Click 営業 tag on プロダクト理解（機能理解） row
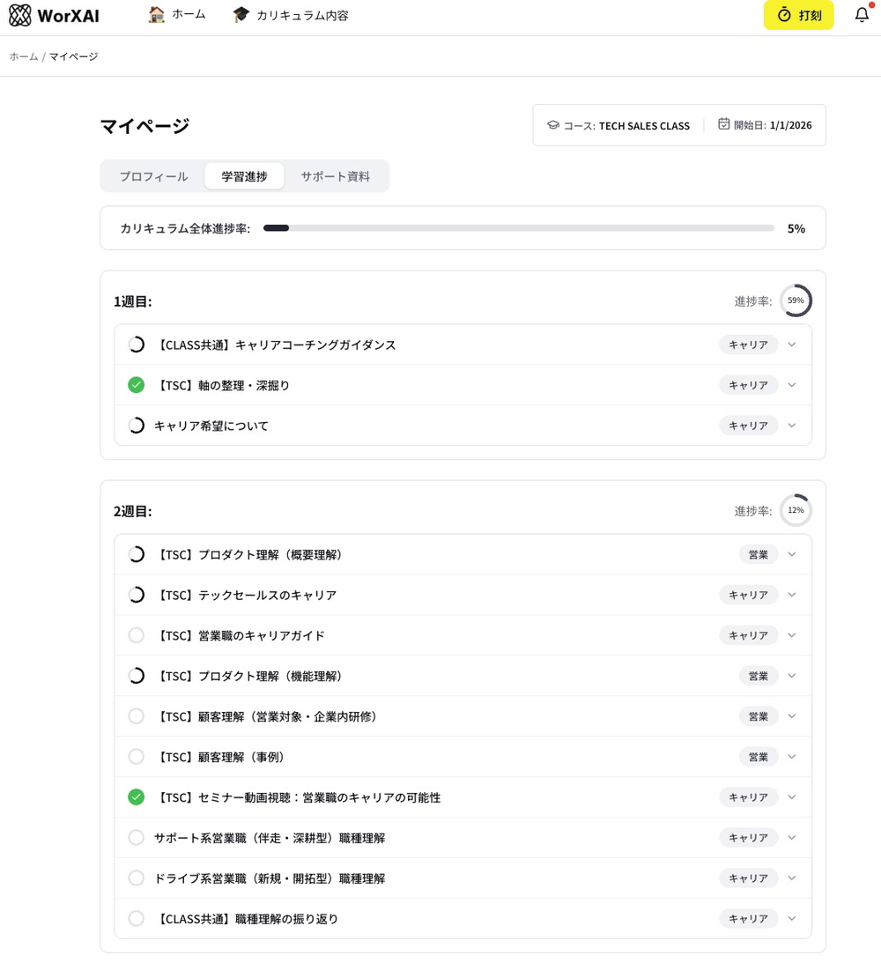This screenshot has height=963, width=881. point(759,676)
